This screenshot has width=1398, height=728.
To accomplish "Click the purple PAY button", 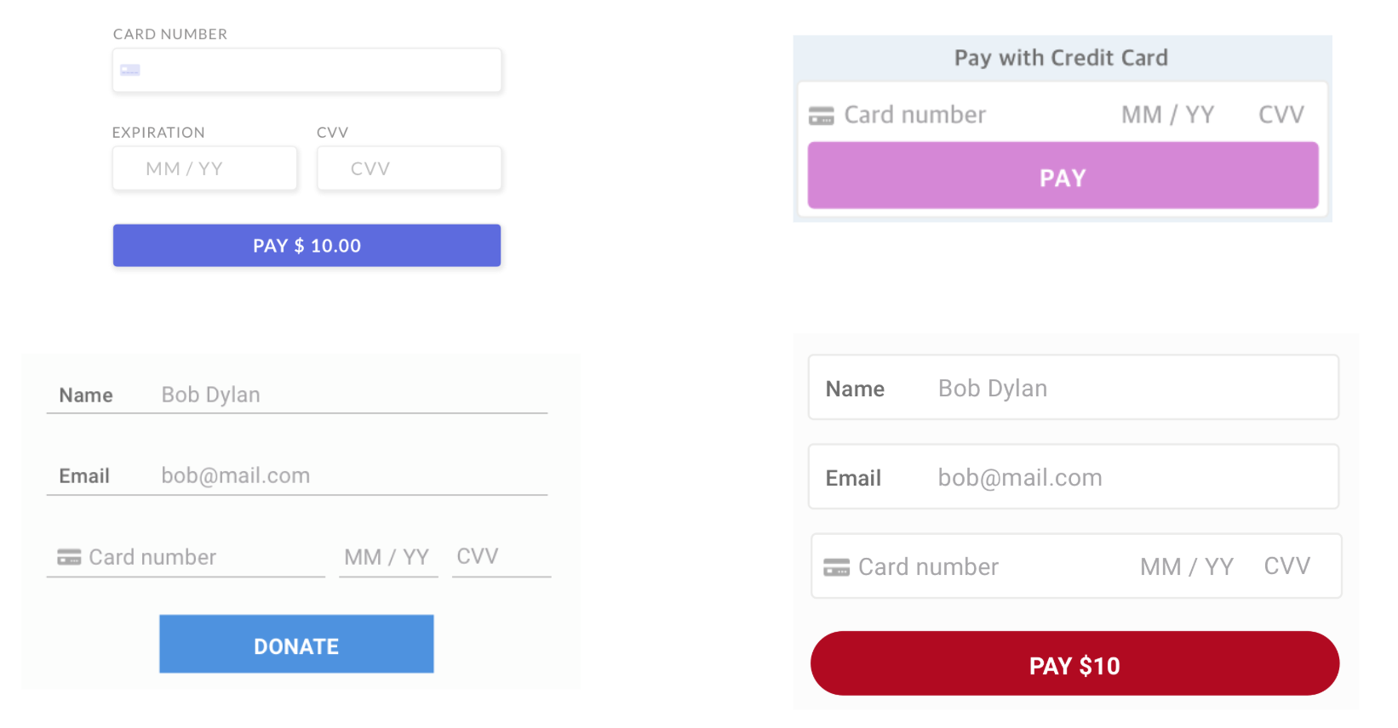I will pyautogui.click(x=1063, y=176).
